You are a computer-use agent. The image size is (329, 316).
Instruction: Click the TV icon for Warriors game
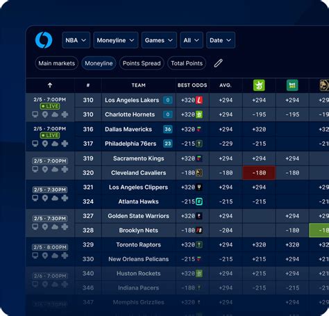coord(35,226)
